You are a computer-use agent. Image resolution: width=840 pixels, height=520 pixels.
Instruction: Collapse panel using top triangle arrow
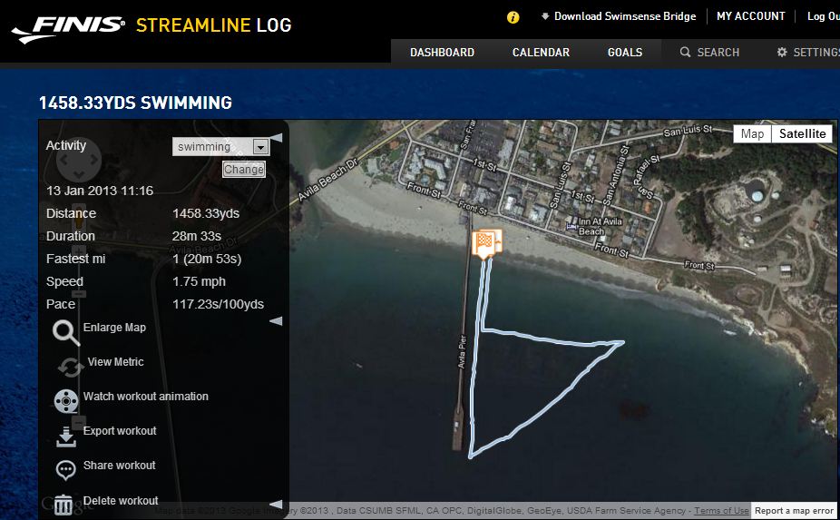click(276, 138)
